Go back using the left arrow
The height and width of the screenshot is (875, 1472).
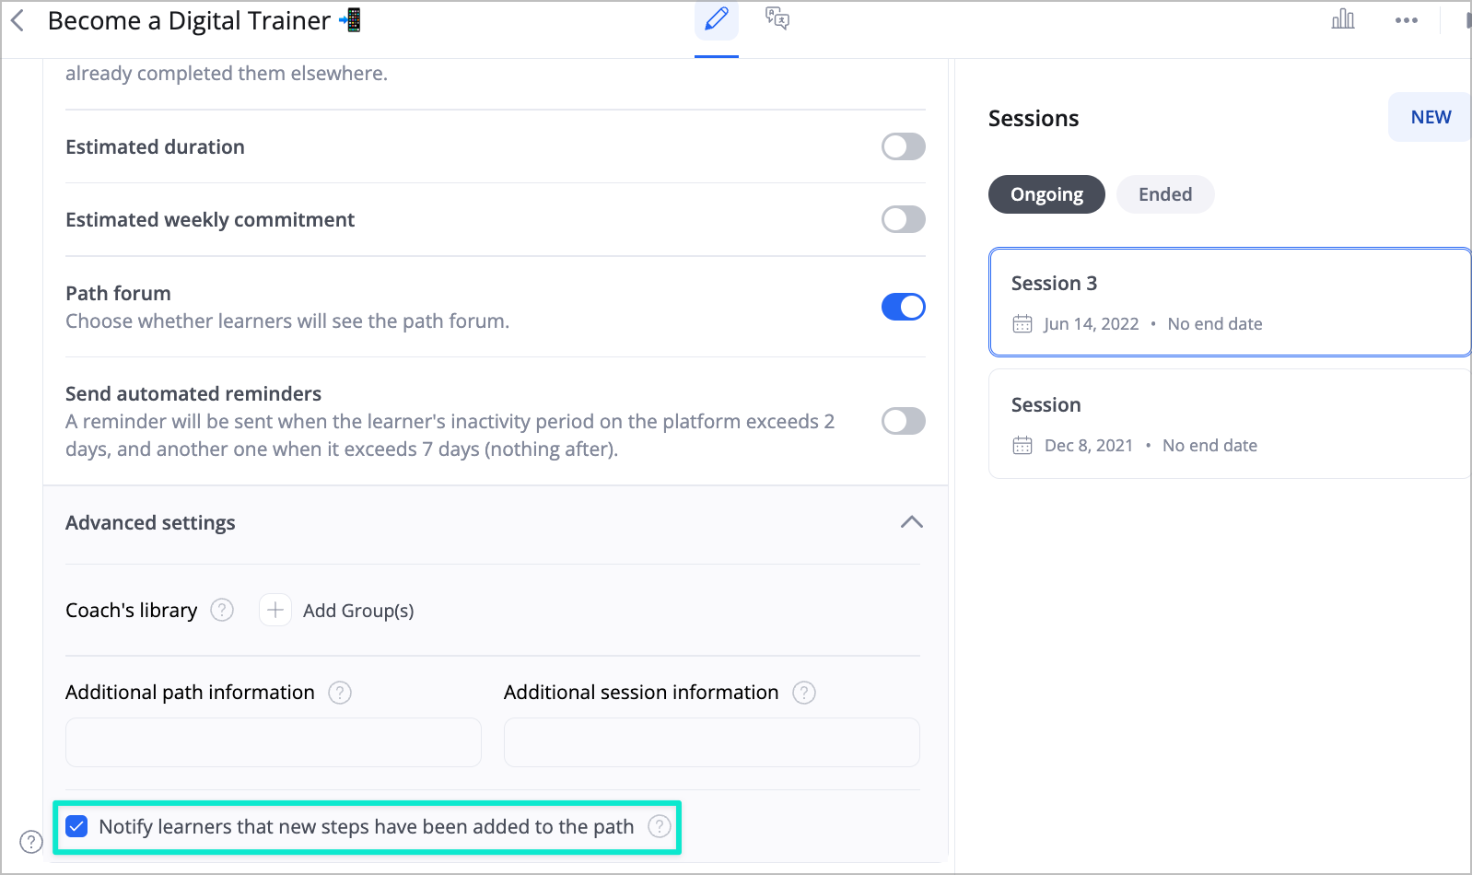(18, 20)
